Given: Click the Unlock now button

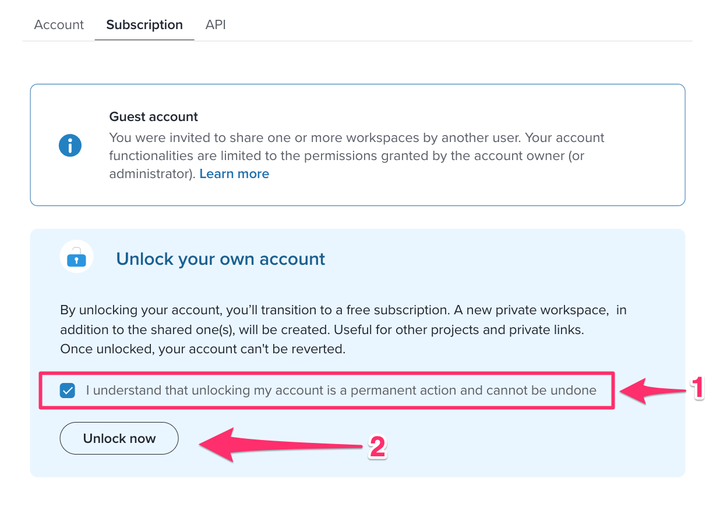Looking at the screenshot, I should [x=119, y=438].
